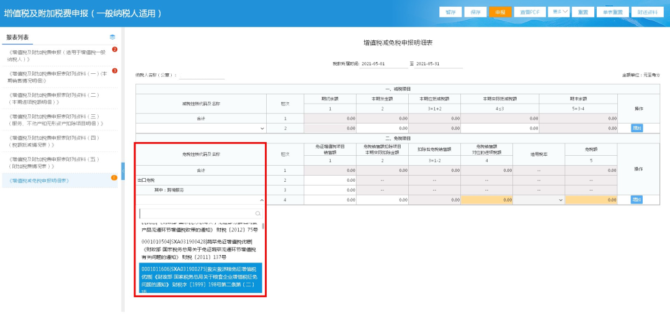Click the 税款所属时间 start date field 2021-05-01
The width and height of the screenshot is (670, 314).
(383, 64)
